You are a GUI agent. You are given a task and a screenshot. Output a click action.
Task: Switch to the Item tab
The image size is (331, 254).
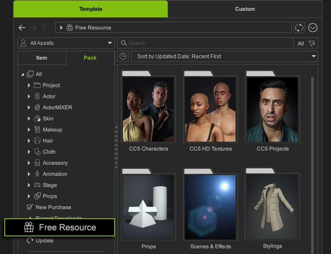point(42,58)
